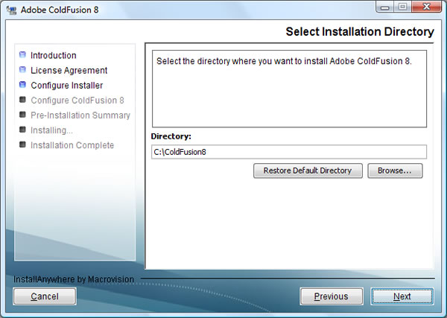Click the Adobe ColdFusion 8 title bar icon
Screen dimensions: 447x318
coord(12,10)
